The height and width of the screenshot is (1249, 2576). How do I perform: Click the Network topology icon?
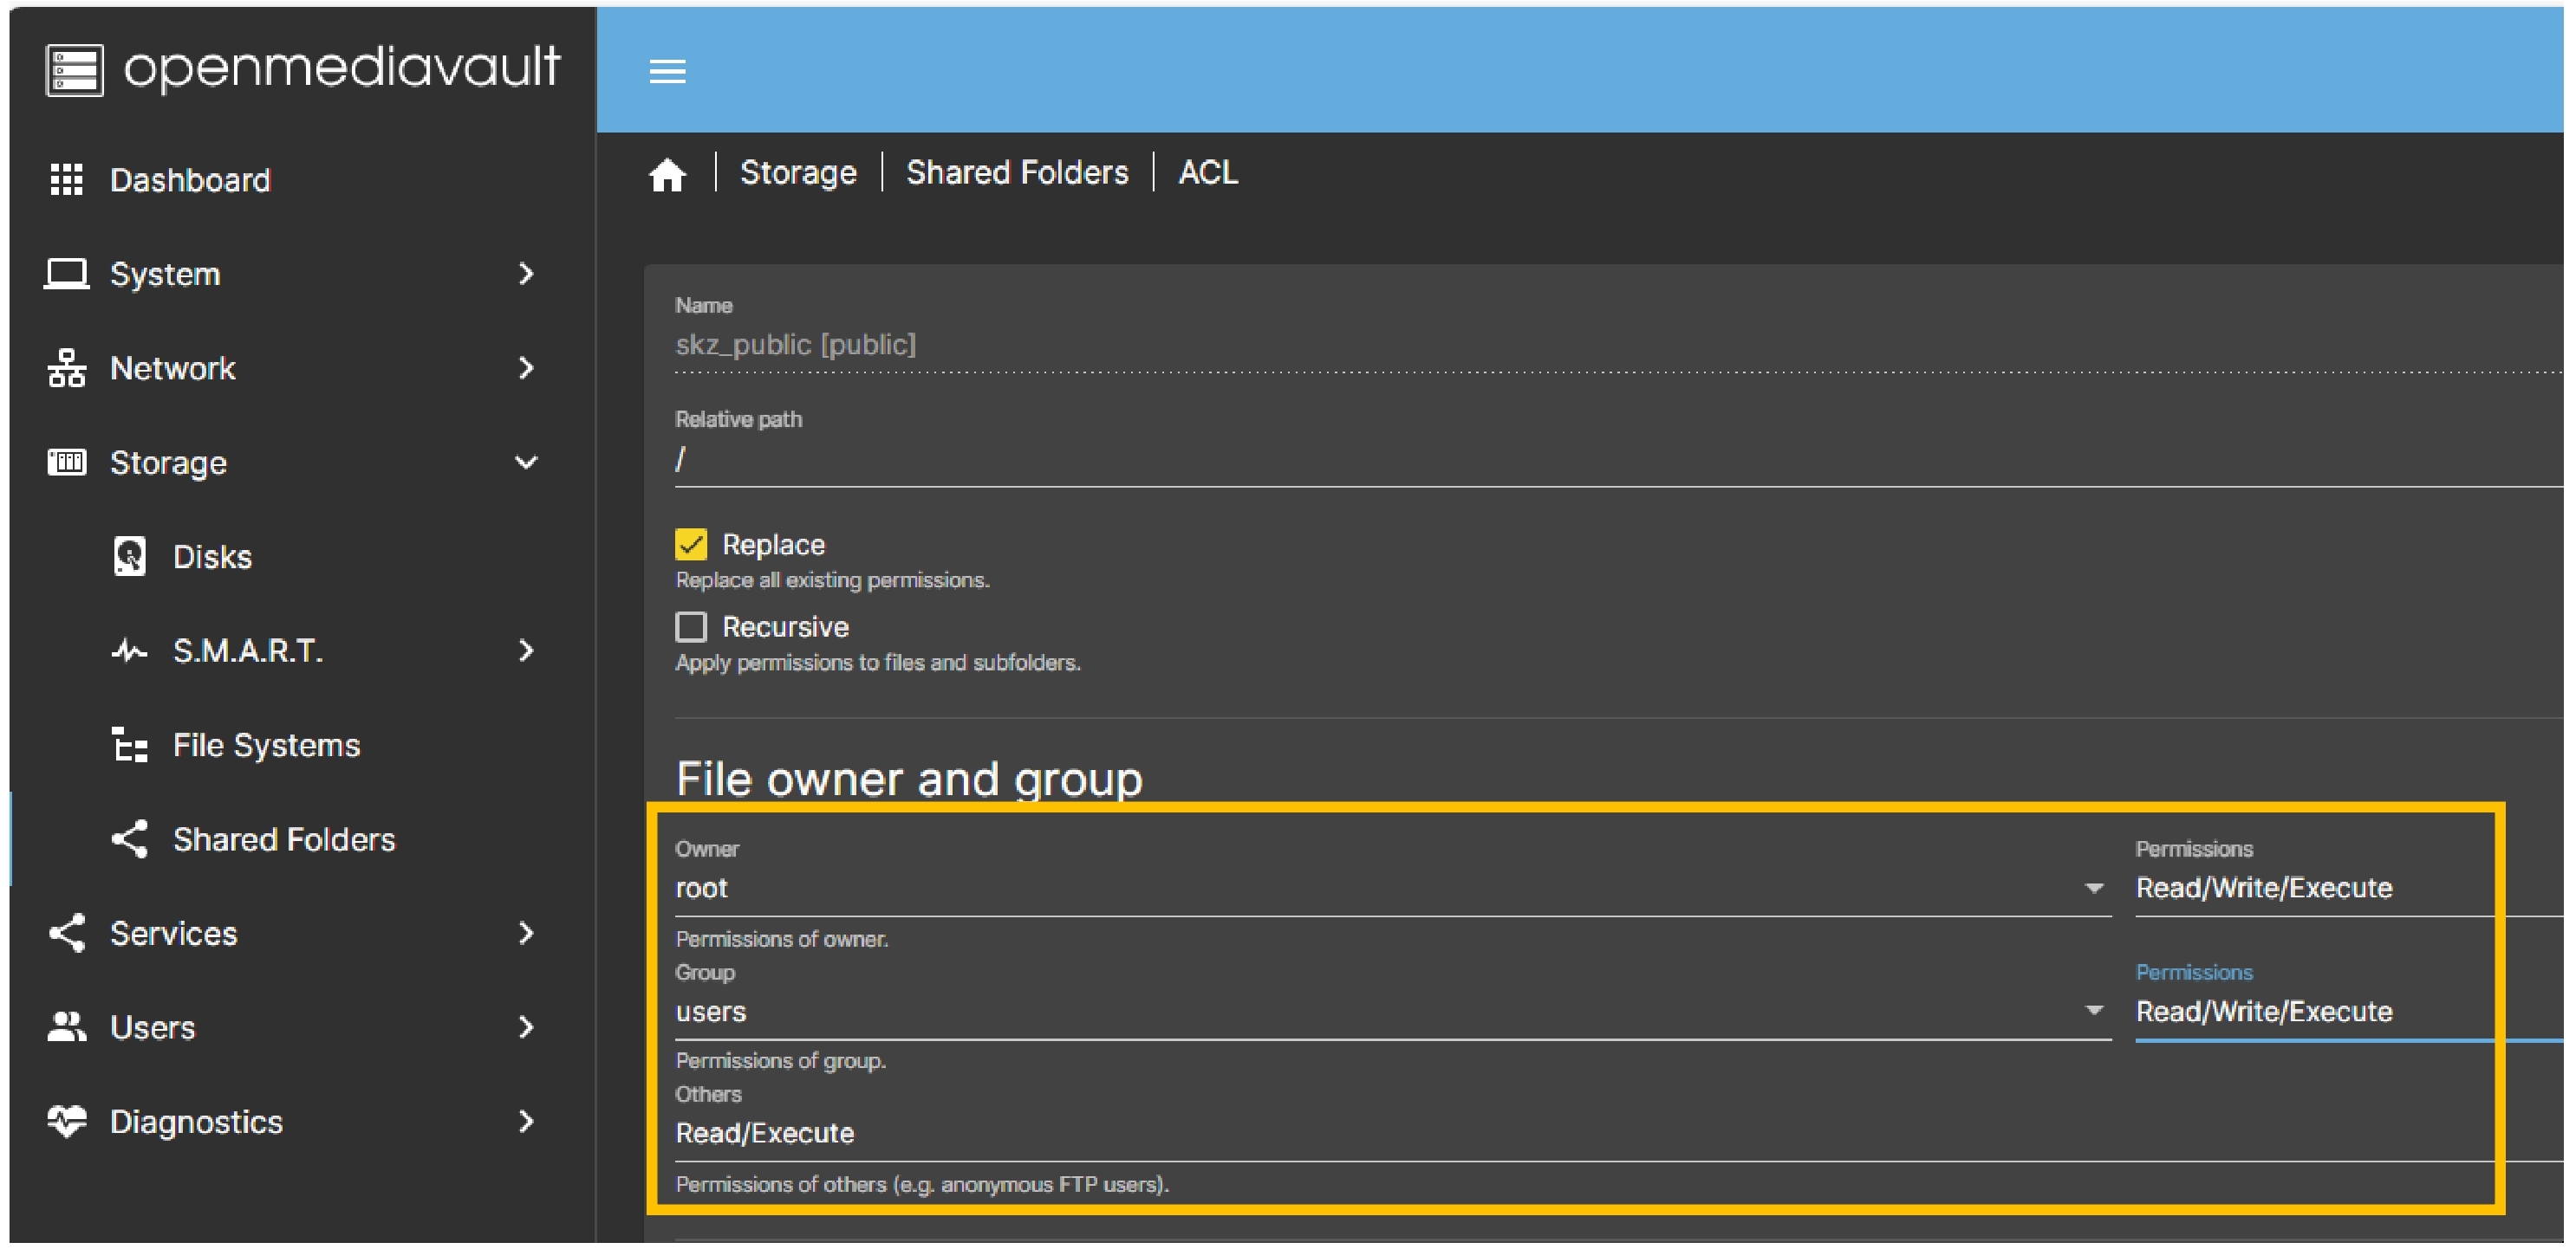[x=66, y=368]
